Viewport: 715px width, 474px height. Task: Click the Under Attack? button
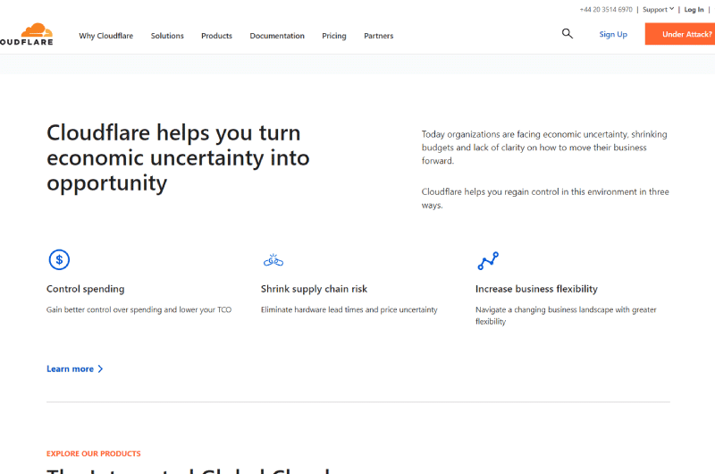coord(680,34)
